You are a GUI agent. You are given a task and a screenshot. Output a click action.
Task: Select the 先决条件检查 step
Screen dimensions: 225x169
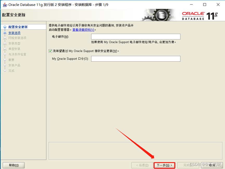pos(17,55)
